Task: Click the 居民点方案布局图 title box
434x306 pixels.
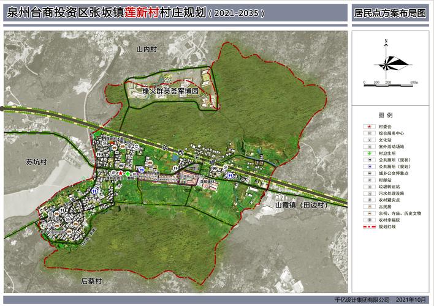Action: pyautogui.click(x=390, y=12)
